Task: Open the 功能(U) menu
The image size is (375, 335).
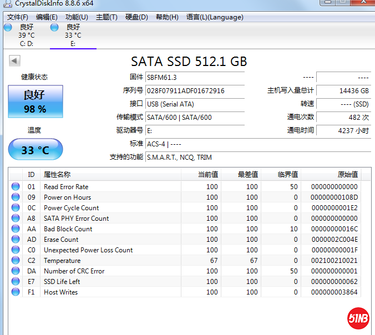Action: click(77, 17)
